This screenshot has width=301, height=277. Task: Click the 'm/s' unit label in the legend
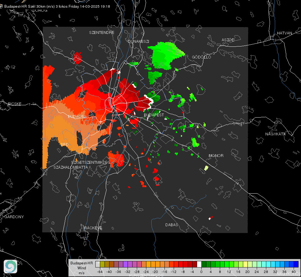(x=81, y=273)
